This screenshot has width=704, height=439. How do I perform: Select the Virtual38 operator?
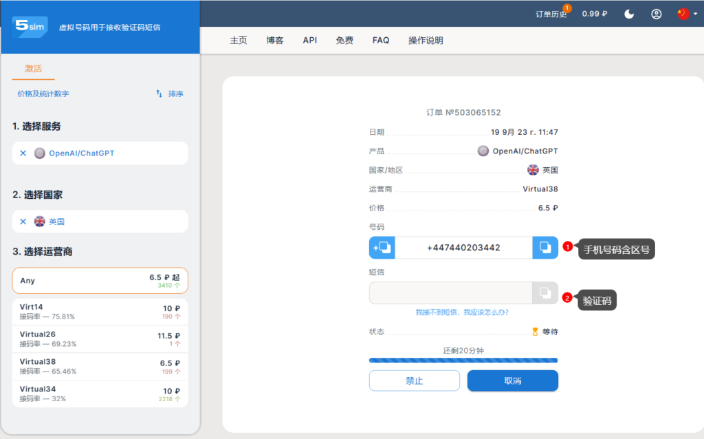coord(100,366)
